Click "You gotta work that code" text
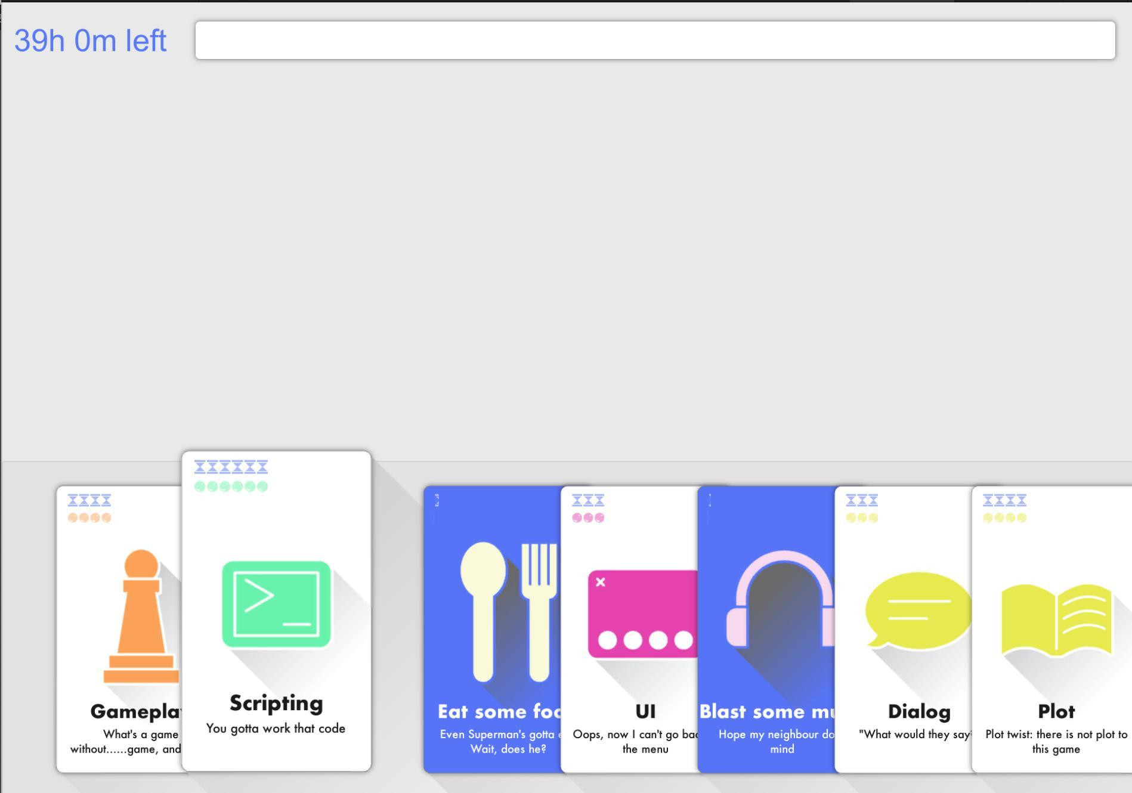Screen dimensions: 1132x793 click(276, 729)
